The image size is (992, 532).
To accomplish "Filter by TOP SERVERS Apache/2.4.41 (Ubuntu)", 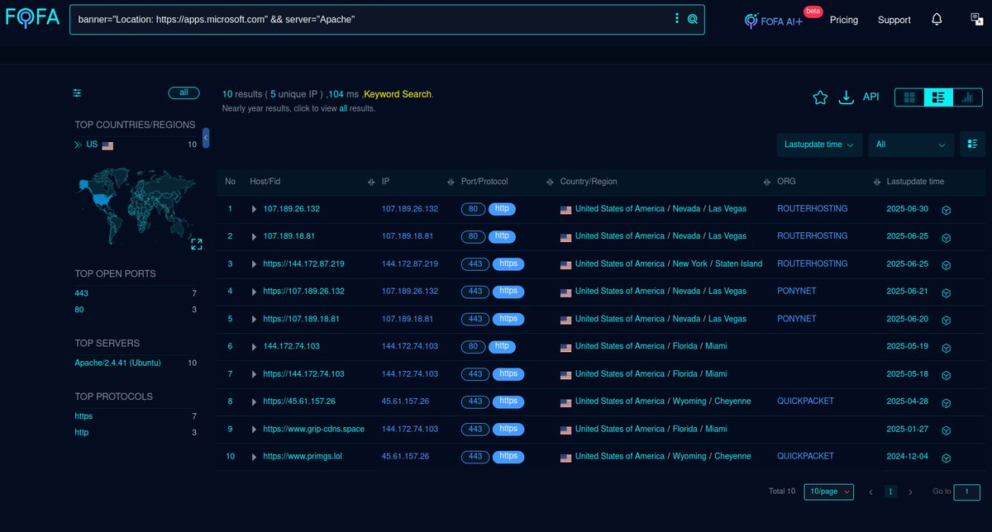I will (117, 363).
